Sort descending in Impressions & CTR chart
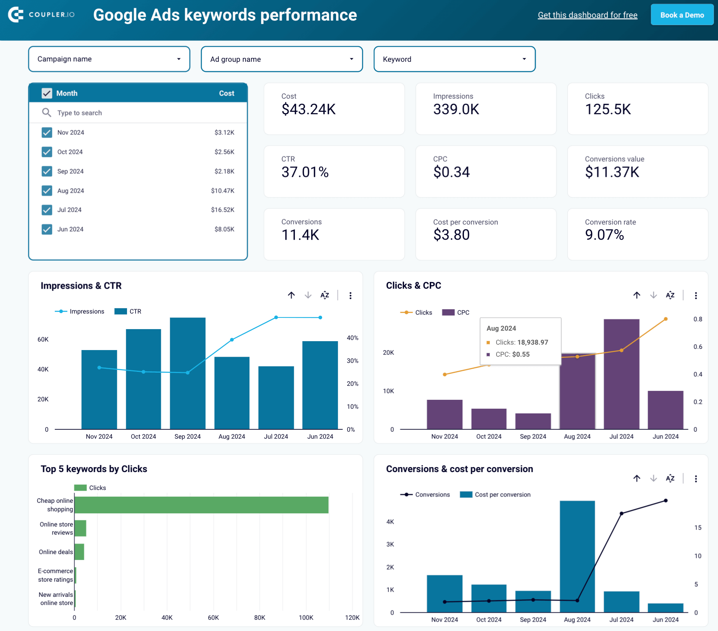Screen dimensions: 718x631 308,295
